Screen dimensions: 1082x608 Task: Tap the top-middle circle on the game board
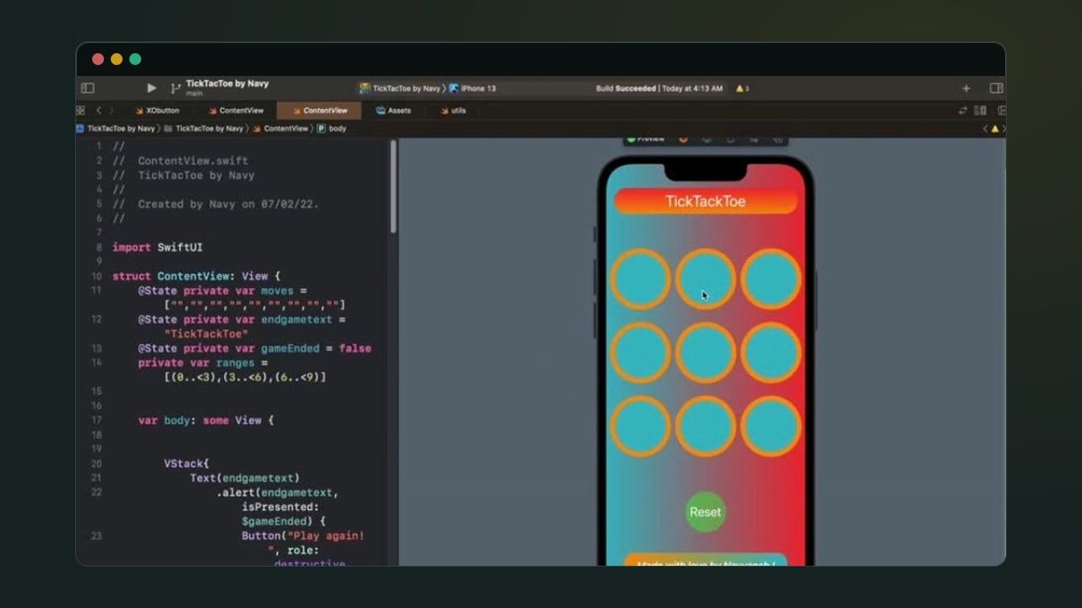[705, 279]
